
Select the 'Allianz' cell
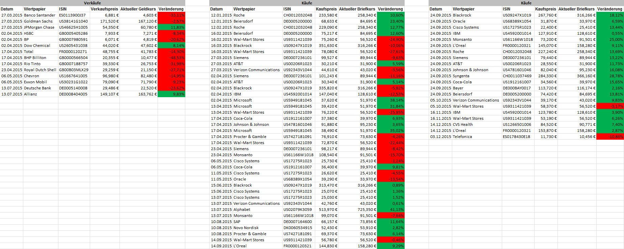40,94
